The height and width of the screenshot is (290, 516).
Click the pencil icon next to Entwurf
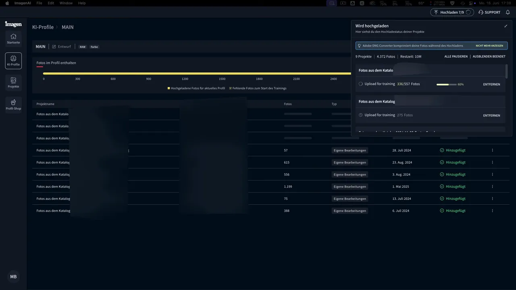click(x=54, y=46)
